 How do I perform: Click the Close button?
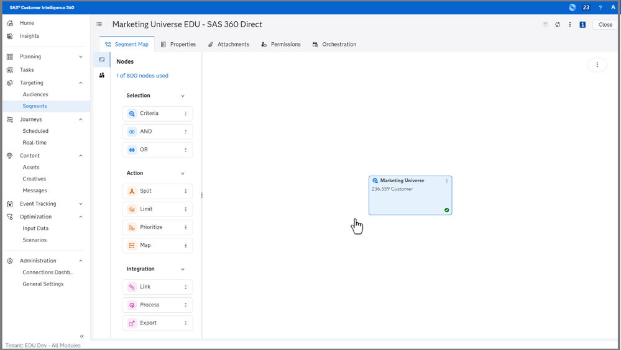(x=605, y=25)
